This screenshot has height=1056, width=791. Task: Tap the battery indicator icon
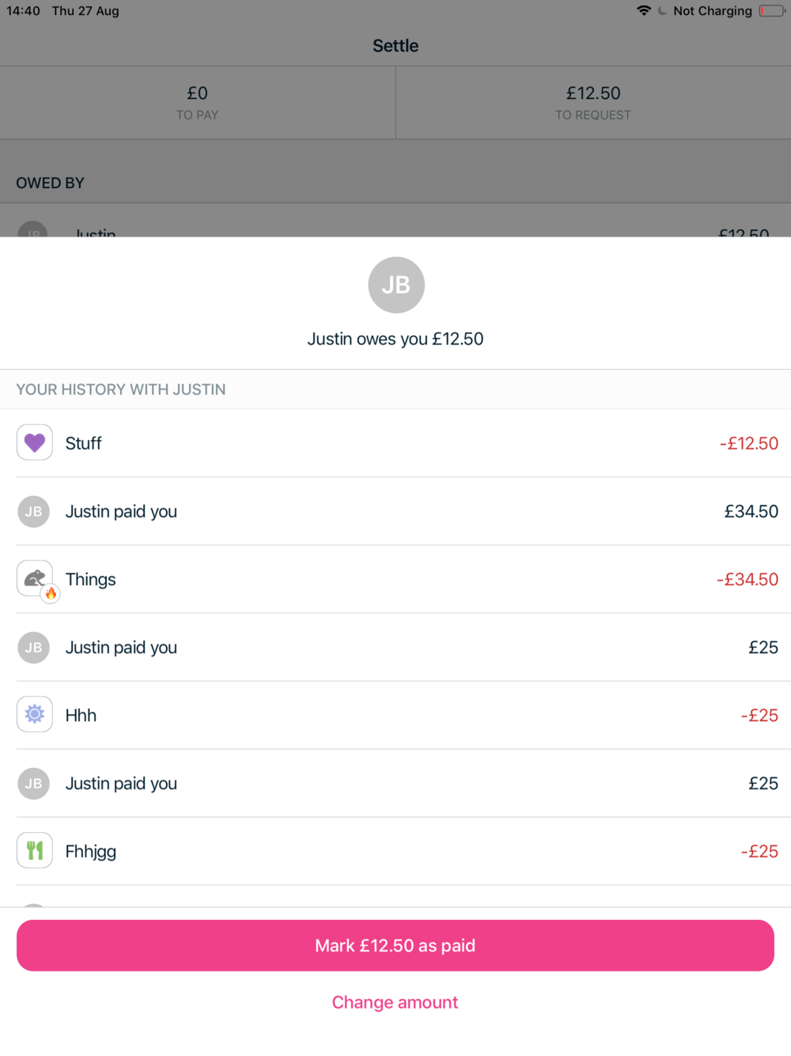pos(772,10)
